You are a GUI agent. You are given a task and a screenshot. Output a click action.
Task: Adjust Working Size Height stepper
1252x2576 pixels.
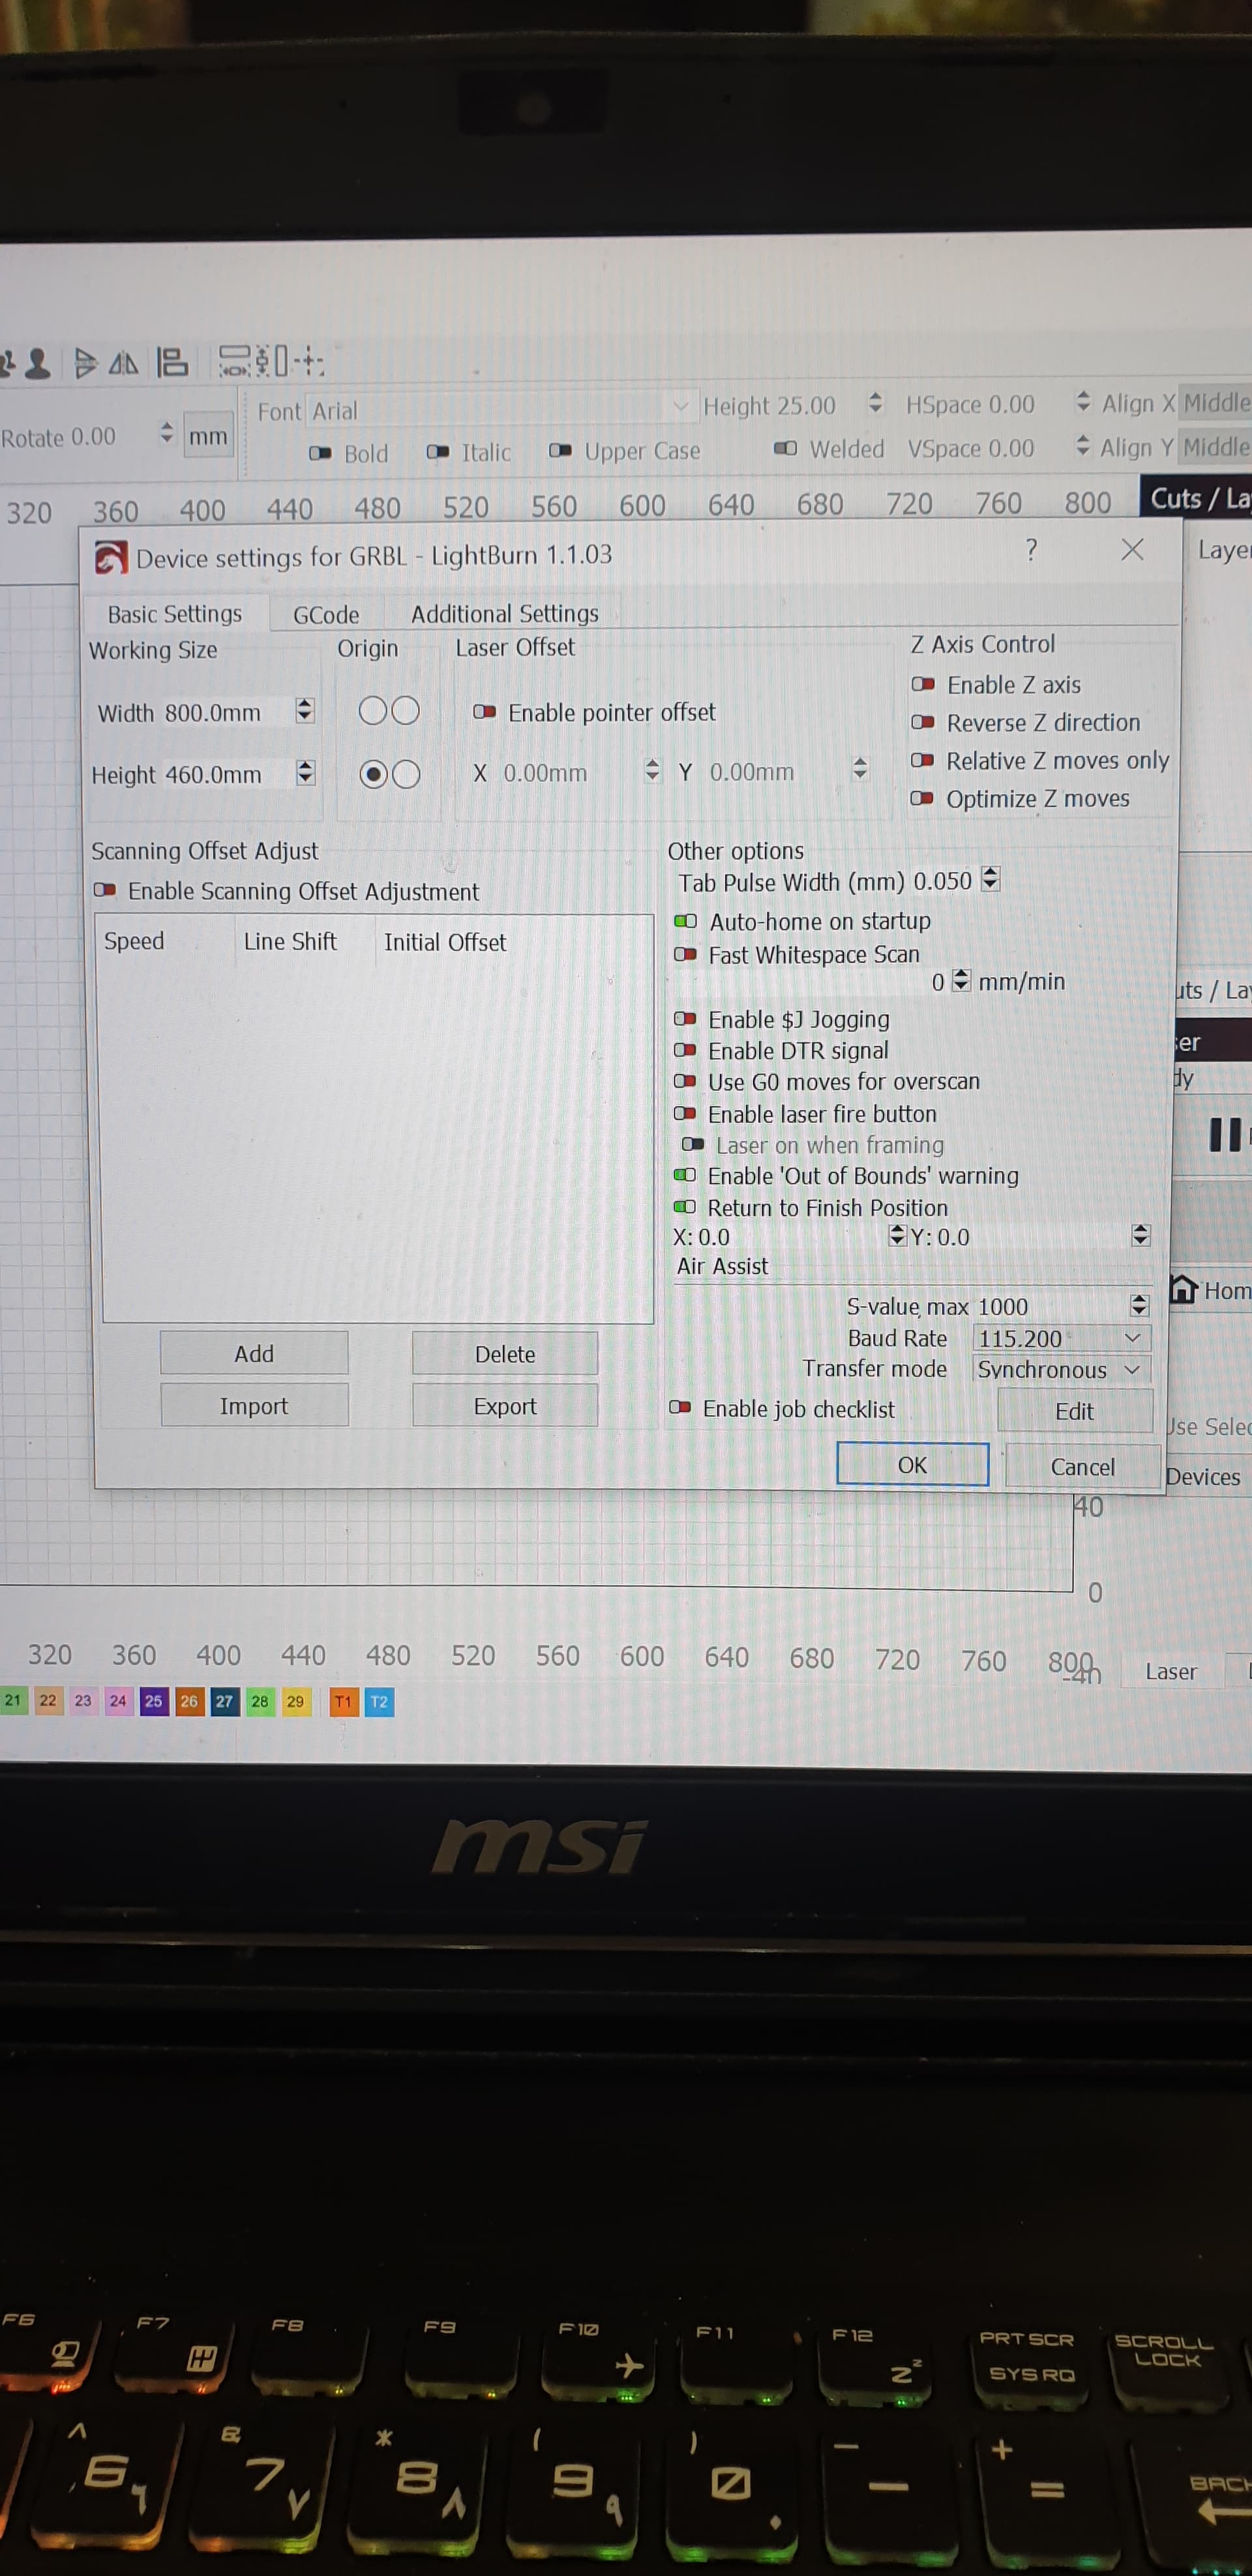pyautogui.click(x=306, y=773)
